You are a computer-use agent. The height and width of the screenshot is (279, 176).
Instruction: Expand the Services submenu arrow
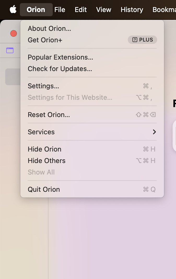click(154, 132)
